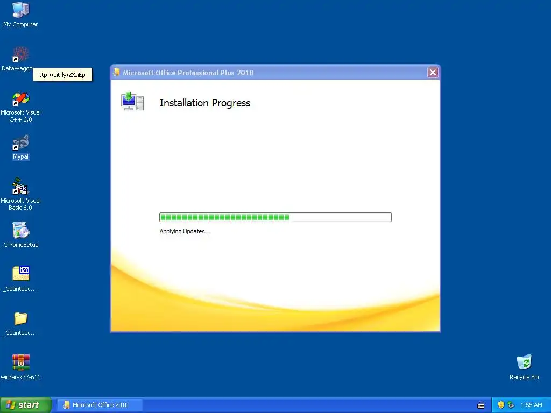Click the 1:55 AM system clock

point(531,405)
